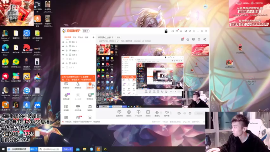The image size is (270, 152).
Task: Click the share icon under title bar
Action: [x=205, y=39]
